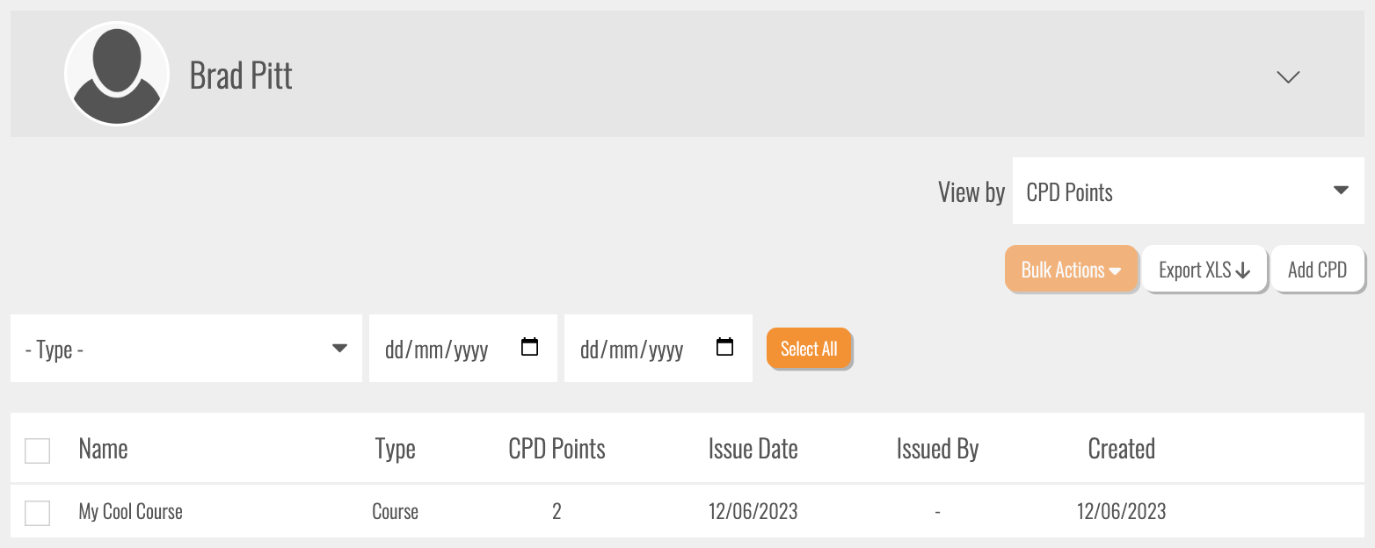Open the View by CPD Points dropdown

coord(1188,191)
